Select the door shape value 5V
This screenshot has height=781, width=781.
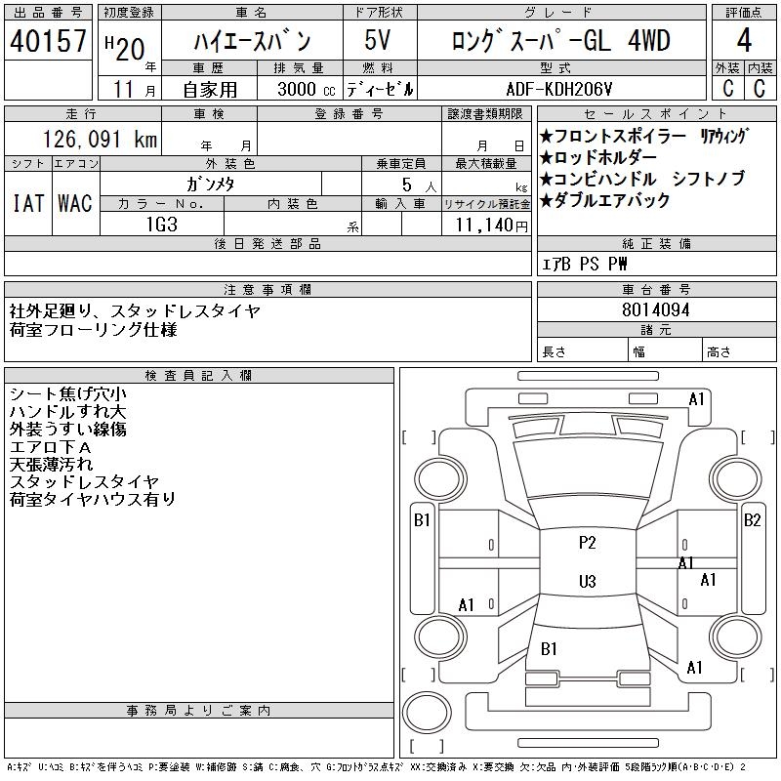click(x=378, y=40)
